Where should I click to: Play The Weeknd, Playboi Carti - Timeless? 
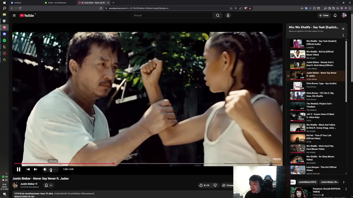(x=316, y=107)
